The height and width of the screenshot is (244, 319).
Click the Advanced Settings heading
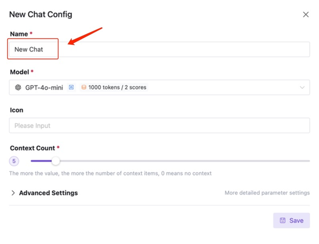click(49, 193)
